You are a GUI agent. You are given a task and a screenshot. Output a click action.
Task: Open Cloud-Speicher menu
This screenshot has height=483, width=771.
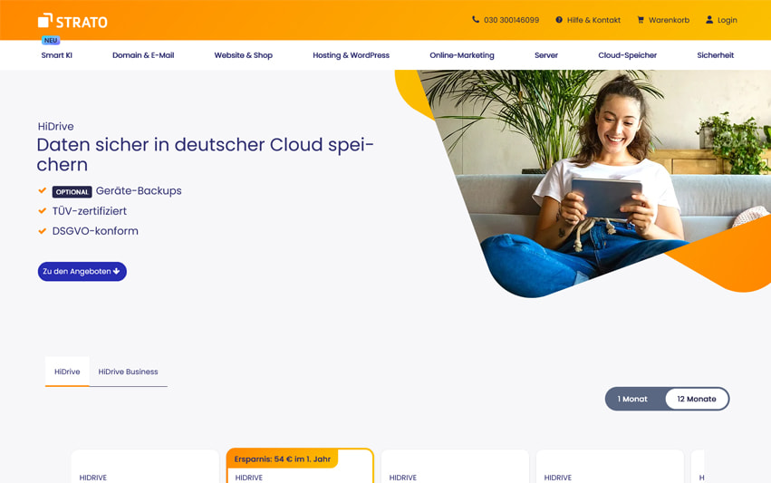pyautogui.click(x=628, y=55)
